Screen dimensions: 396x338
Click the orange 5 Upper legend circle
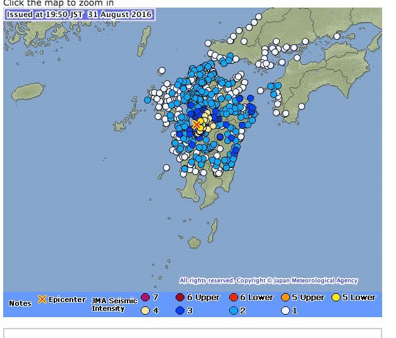pos(284,298)
